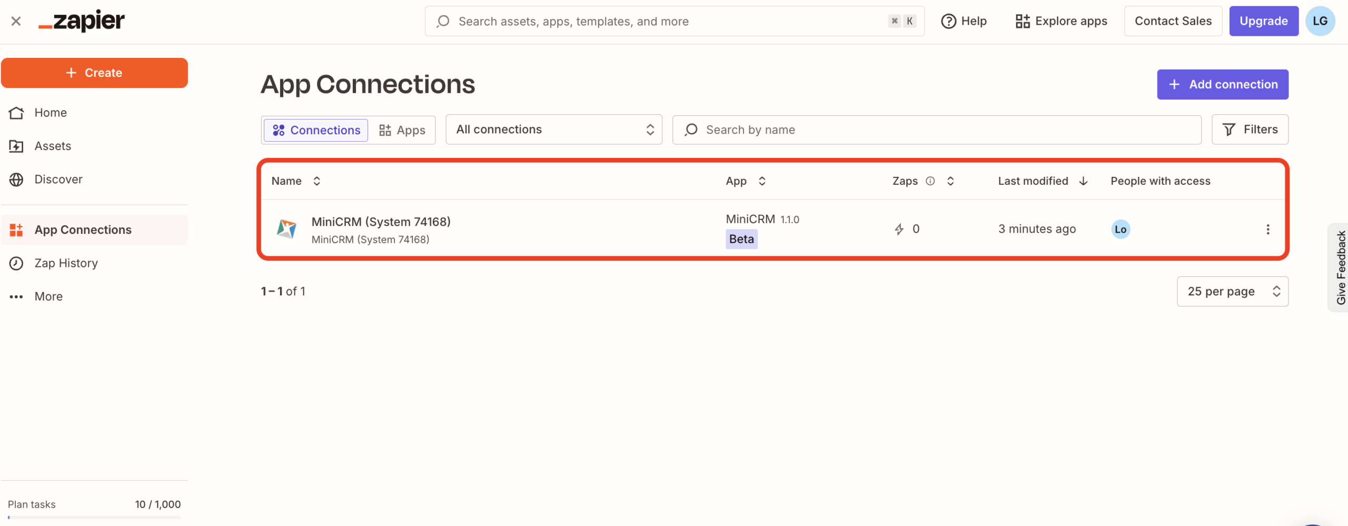Viewport: 1348px width, 526px height.
Task: Click the Zapier logo
Action: [82, 21]
